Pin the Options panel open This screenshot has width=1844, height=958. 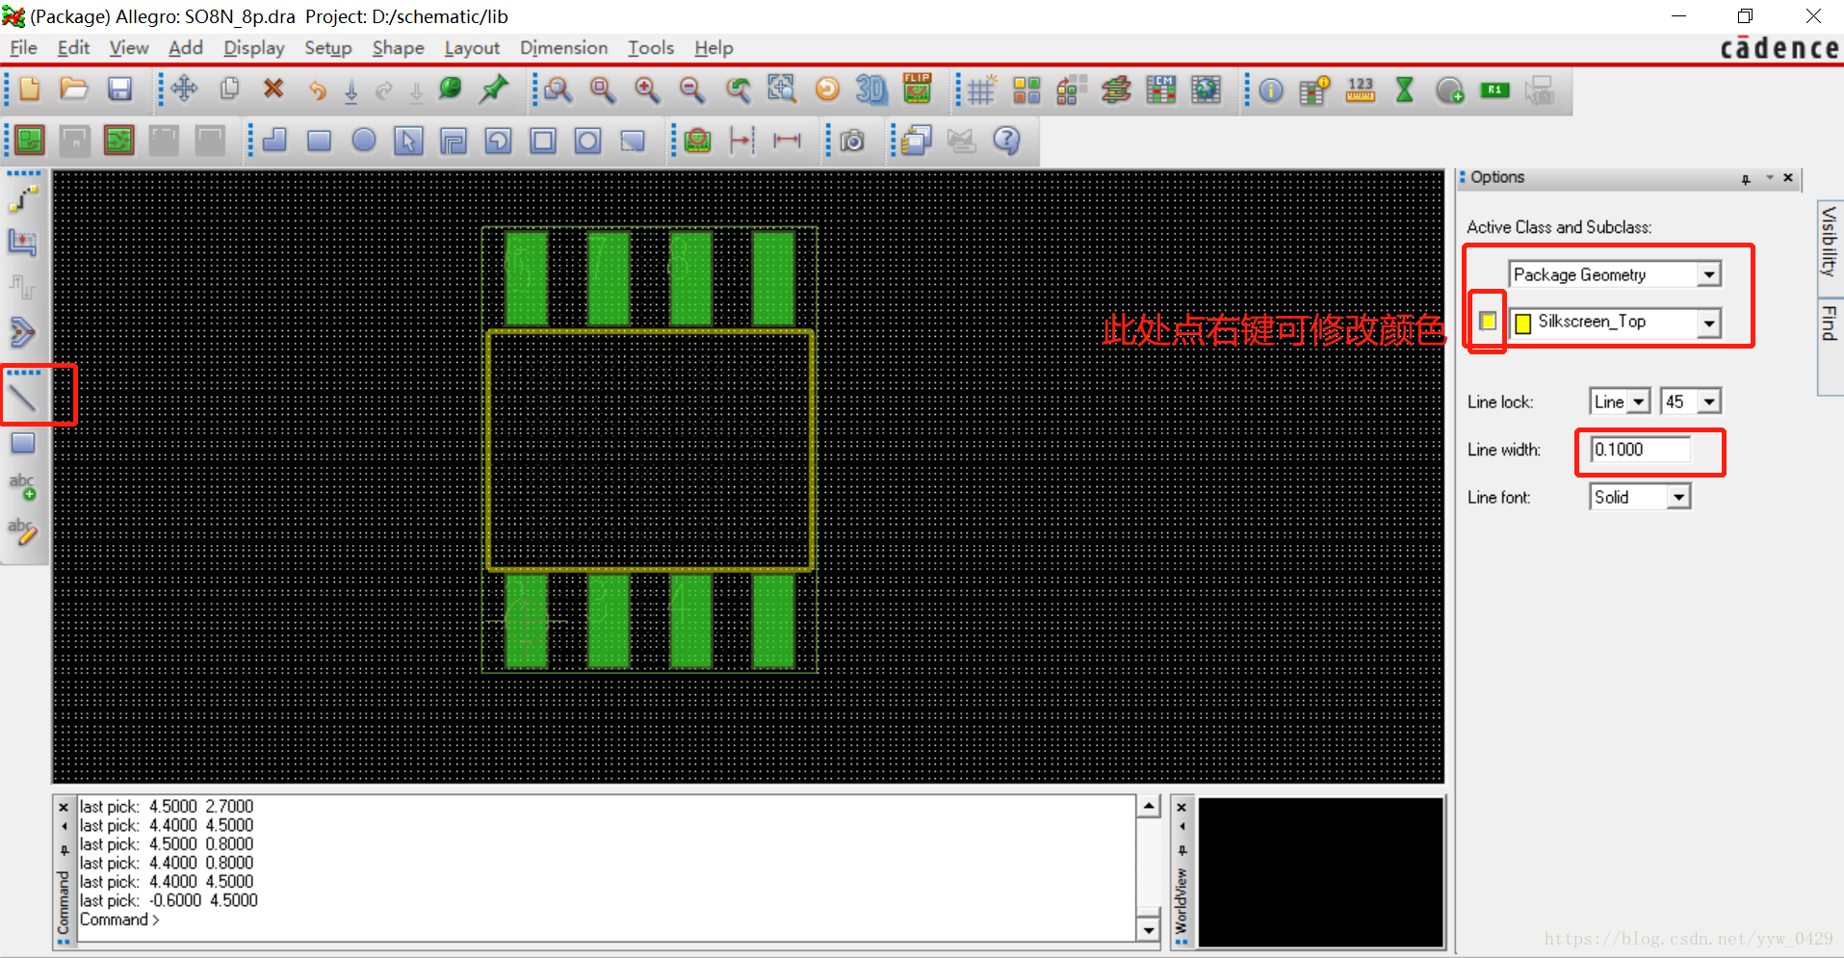click(x=1746, y=178)
